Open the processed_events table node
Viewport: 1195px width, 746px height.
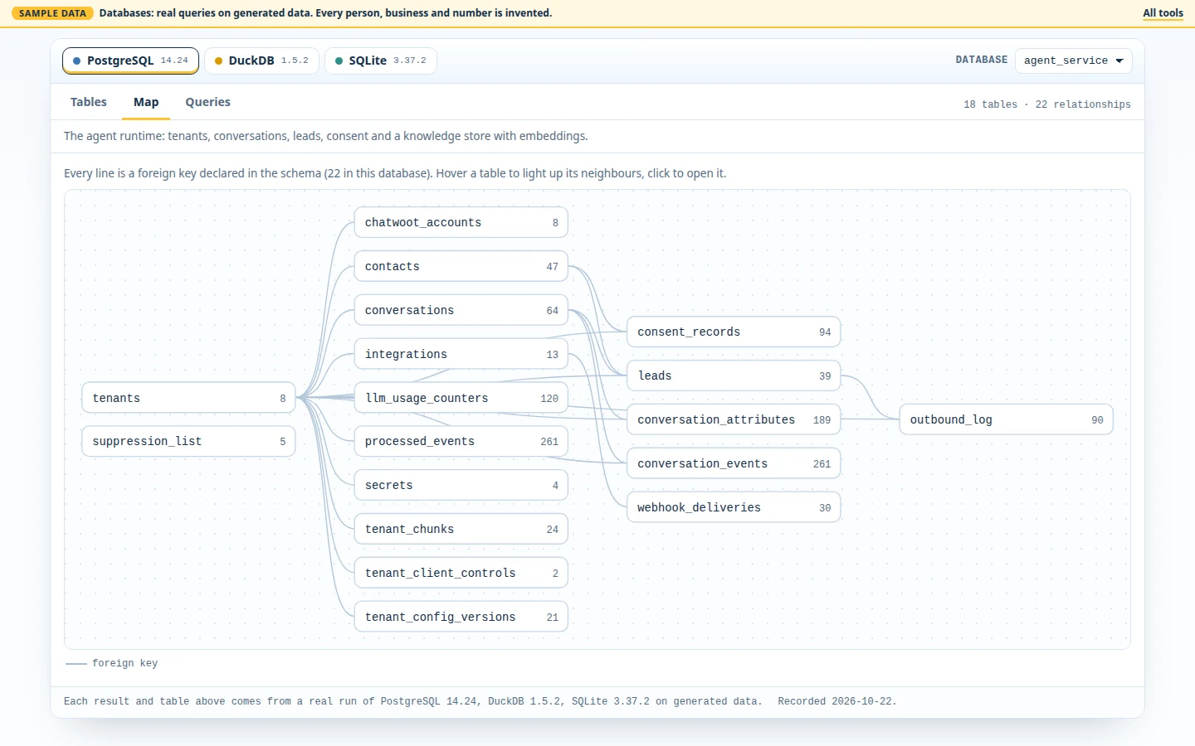point(461,441)
